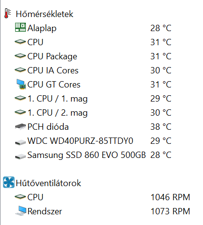The width and height of the screenshot is (203, 225).
Task: Click the 1046 RPM CPU fan value
Action: [170, 197]
